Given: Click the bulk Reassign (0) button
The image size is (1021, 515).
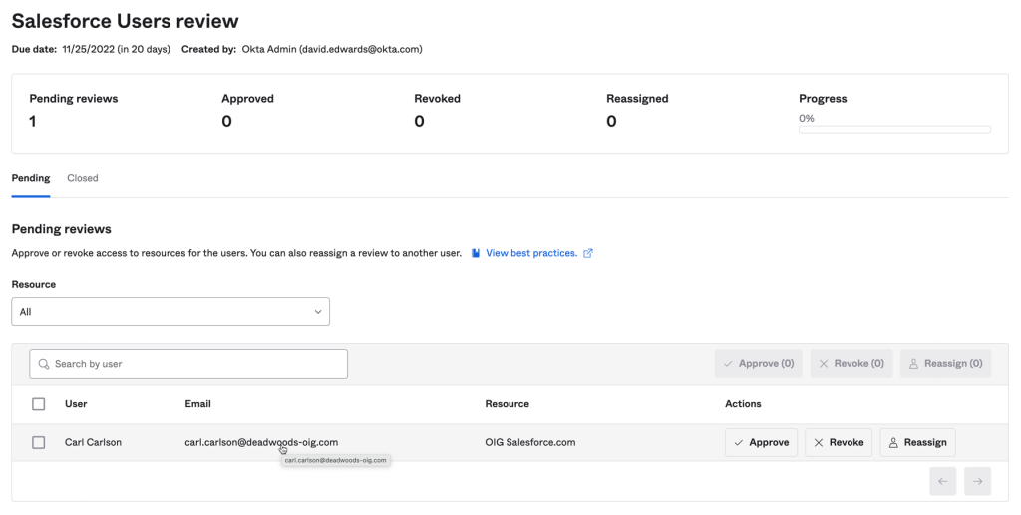Looking at the screenshot, I should pyautogui.click(x=945, y=364).
